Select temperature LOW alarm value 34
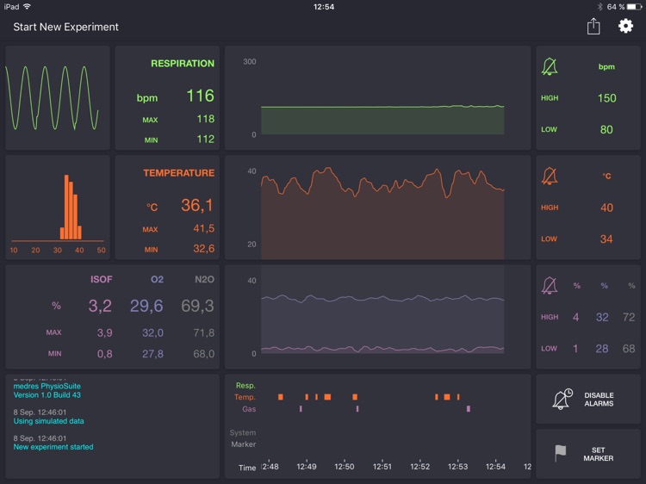 pos(606,239)
